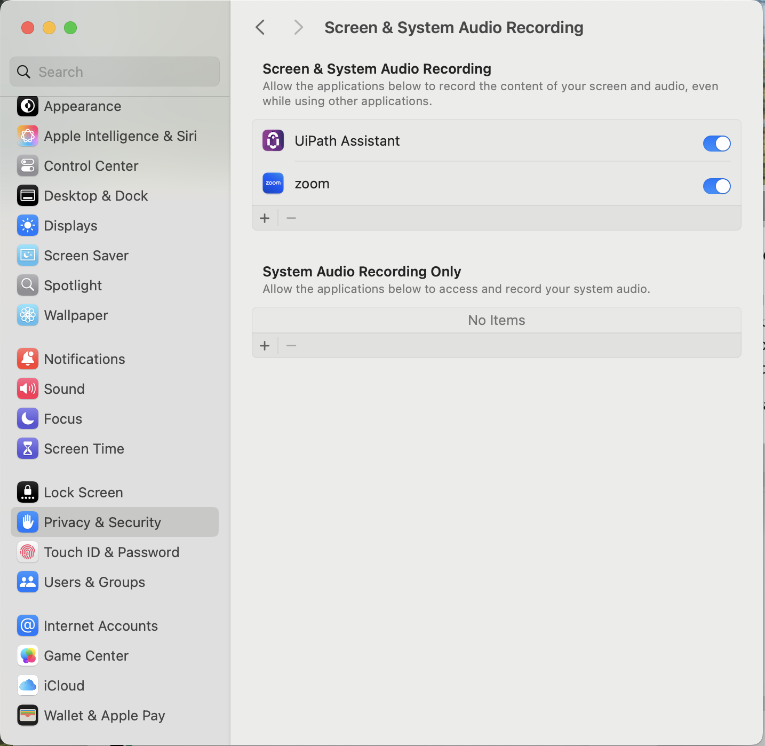
Task: Click the forward navigation chevron
Action: 298,27
